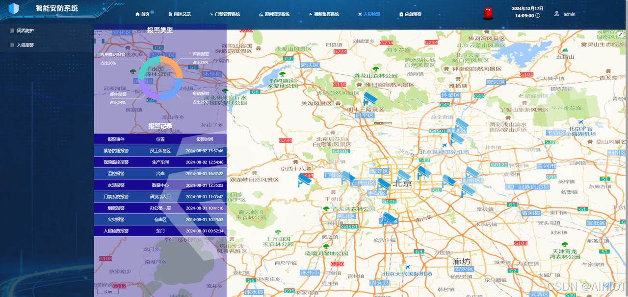Click the clock icon beside 14:09:00
Image resolution: width=628 pixels, height=297 pixels.
point(538,16)
